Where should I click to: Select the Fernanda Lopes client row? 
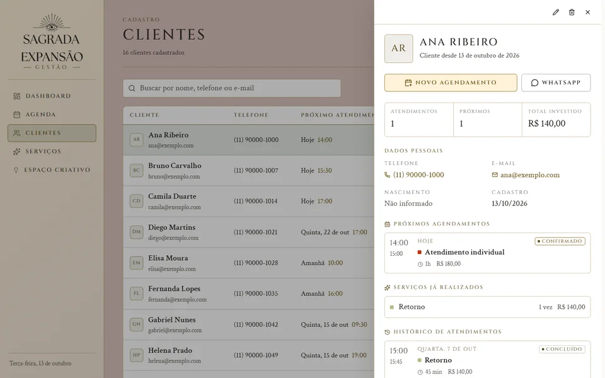click(248, 294)
